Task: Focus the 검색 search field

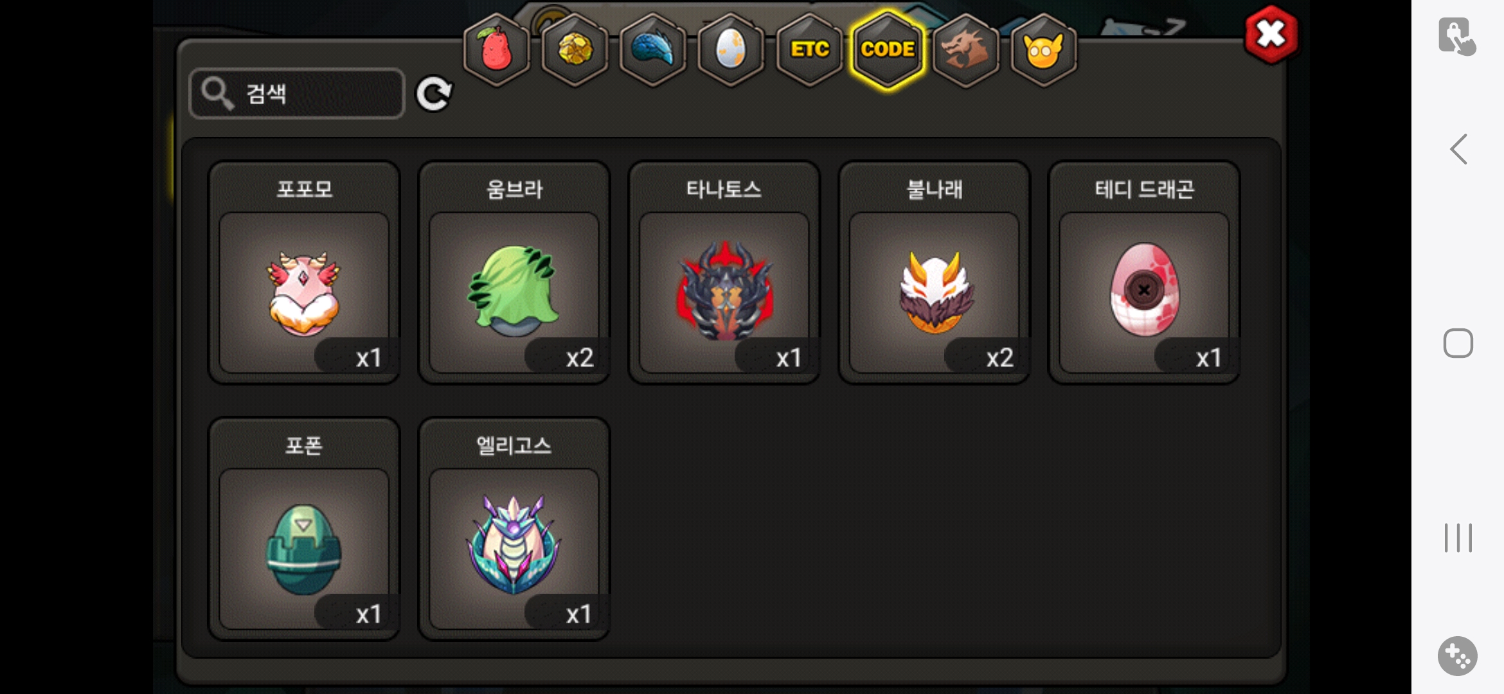Action: pos(297,94)
